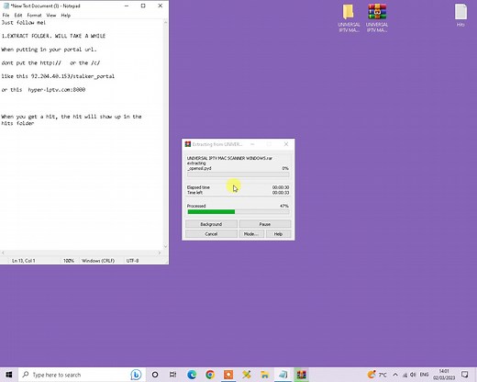Open the File menu in Notepad
The height and width of the screenshot is (382, 477).
(x=6, y=15)
